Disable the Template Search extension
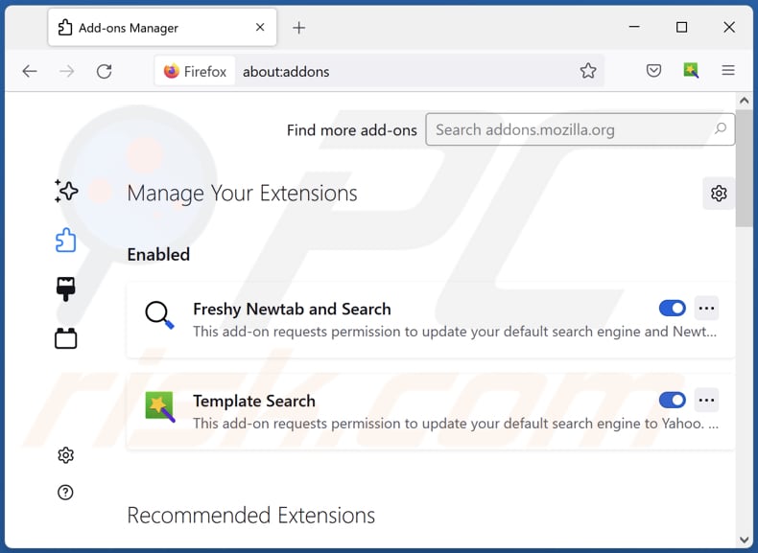758x553 pixels. tap(672, 401)
